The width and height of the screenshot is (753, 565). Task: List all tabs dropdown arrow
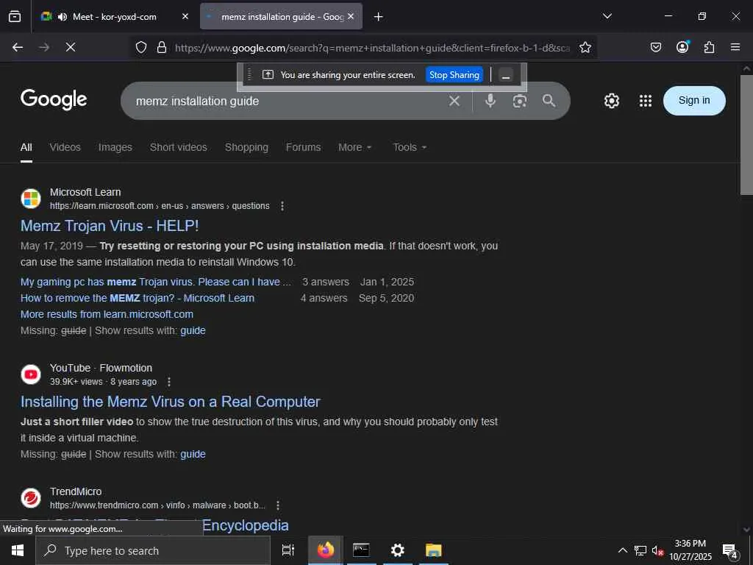point(607,16)
